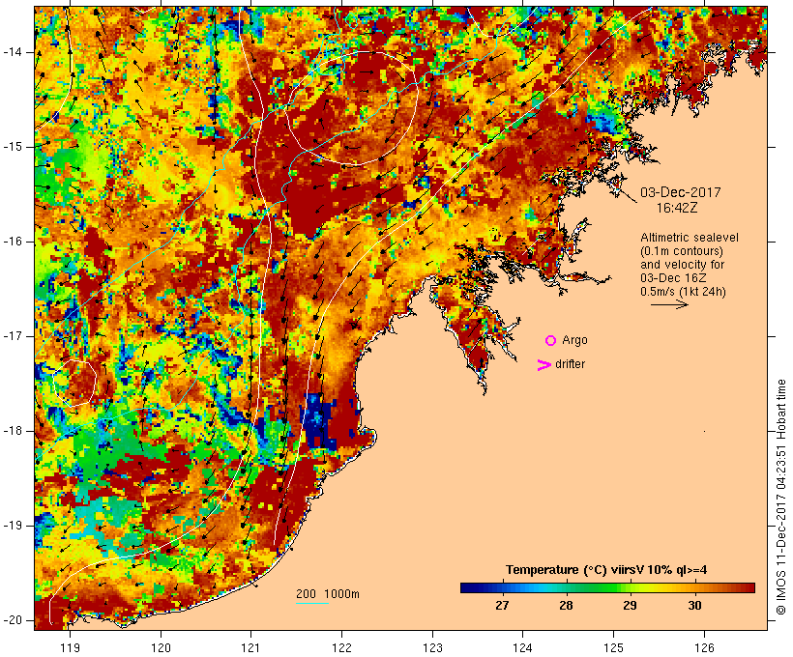This screenshot has width=793, height=657.
Task: Click '03-Dec 16Z' text line
Action: click(673, 278)
